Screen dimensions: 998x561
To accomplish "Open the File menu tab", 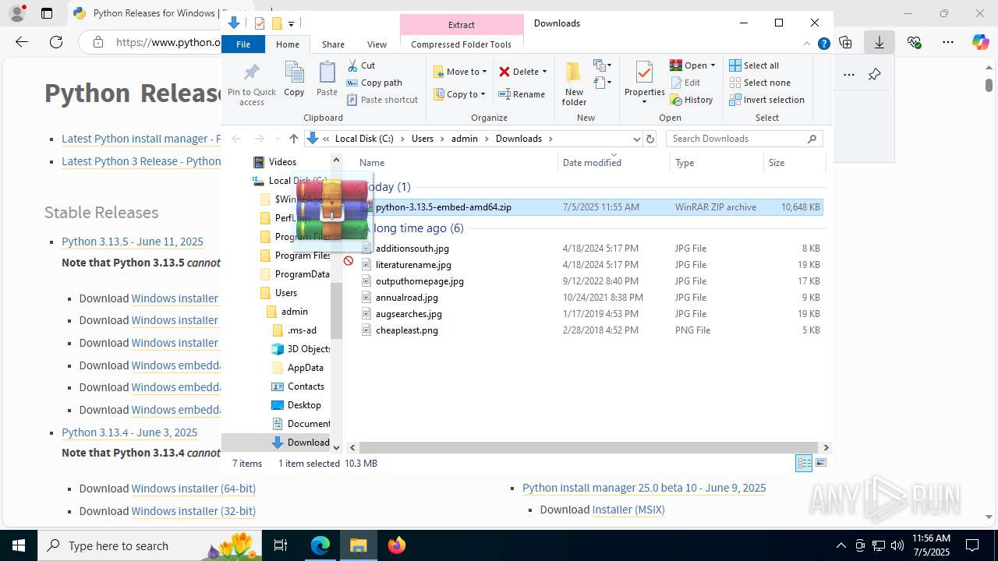I will click(243, 44).
